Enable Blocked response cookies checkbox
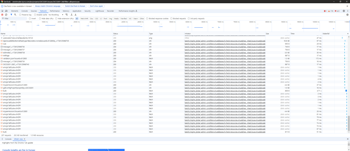 tap(147, 19)
